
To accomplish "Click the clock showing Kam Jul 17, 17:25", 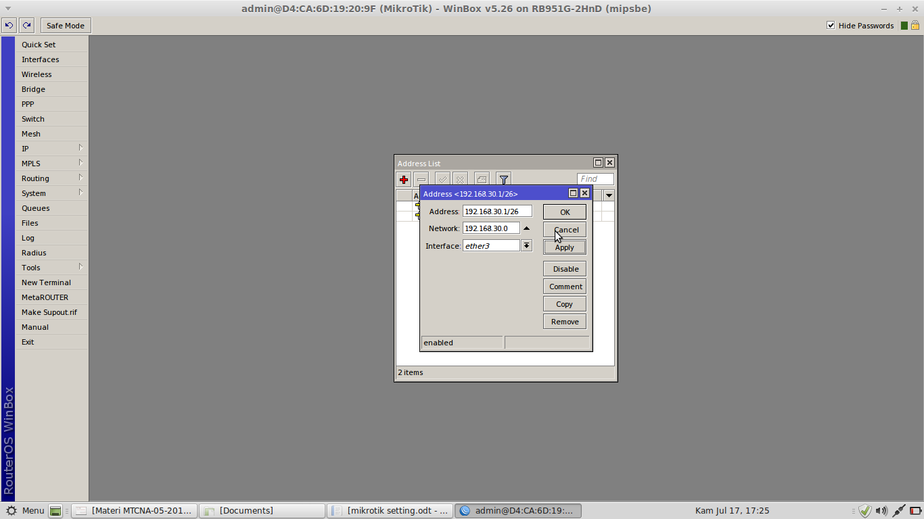I will 732,511.
